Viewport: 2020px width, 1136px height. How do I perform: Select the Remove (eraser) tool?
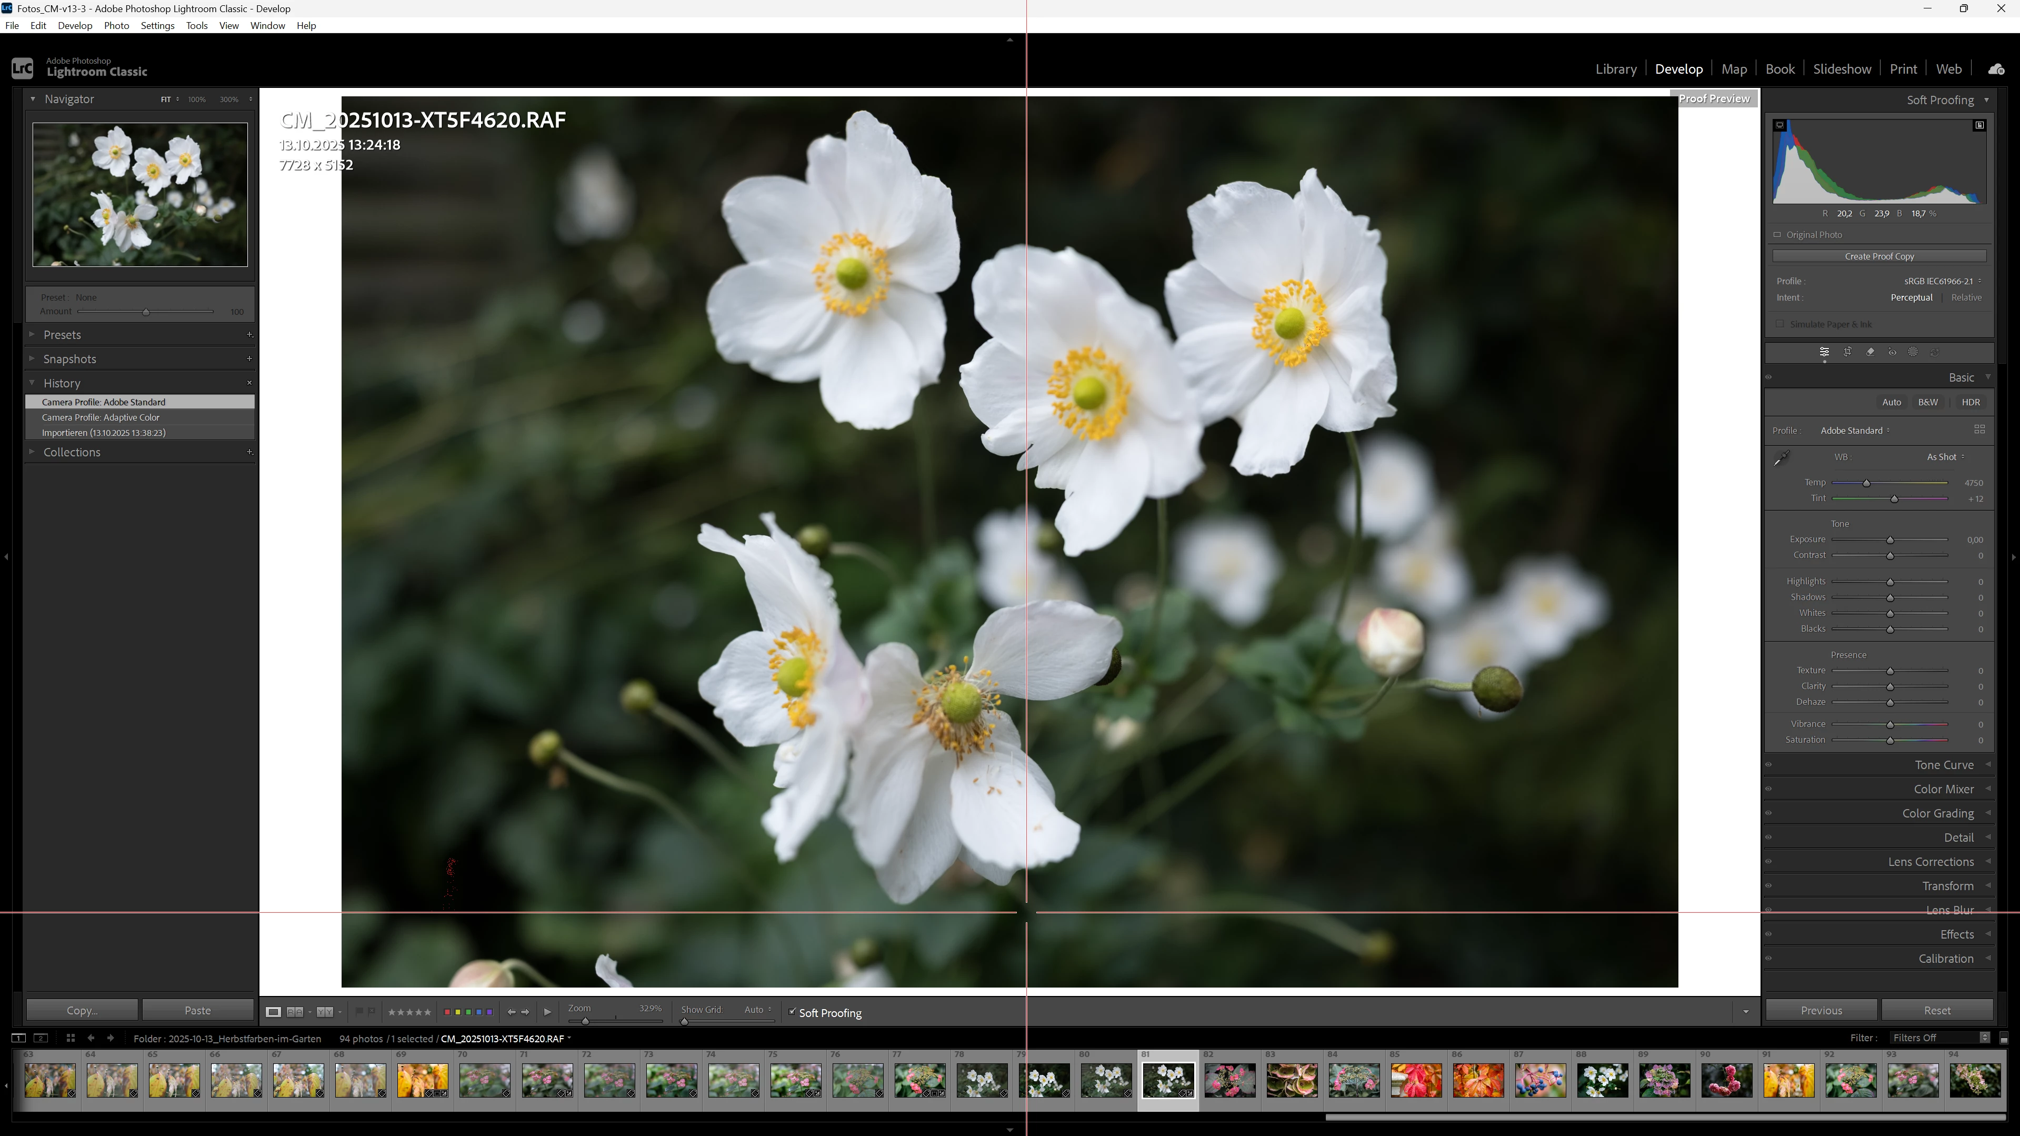coord(1870,352)
